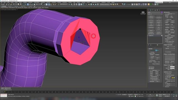The width and height of the screenshot is (178, 100).
Task: Collapse the Selection rollout
Action: click(x=151, y=49)
